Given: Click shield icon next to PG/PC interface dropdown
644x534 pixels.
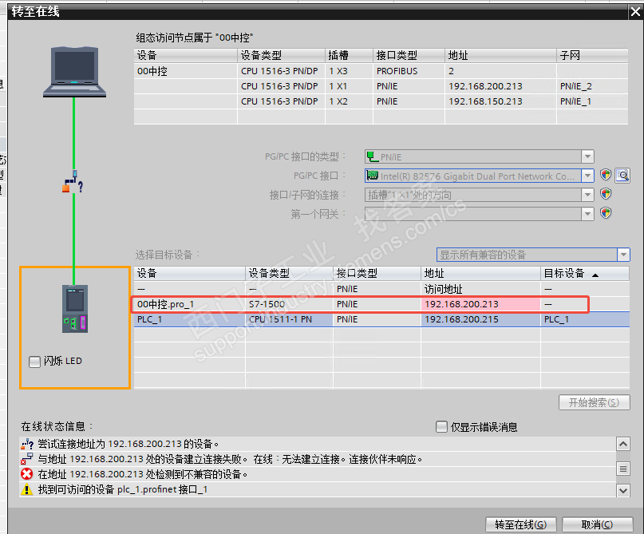Looking at the screenshot, I should point(606,175).
